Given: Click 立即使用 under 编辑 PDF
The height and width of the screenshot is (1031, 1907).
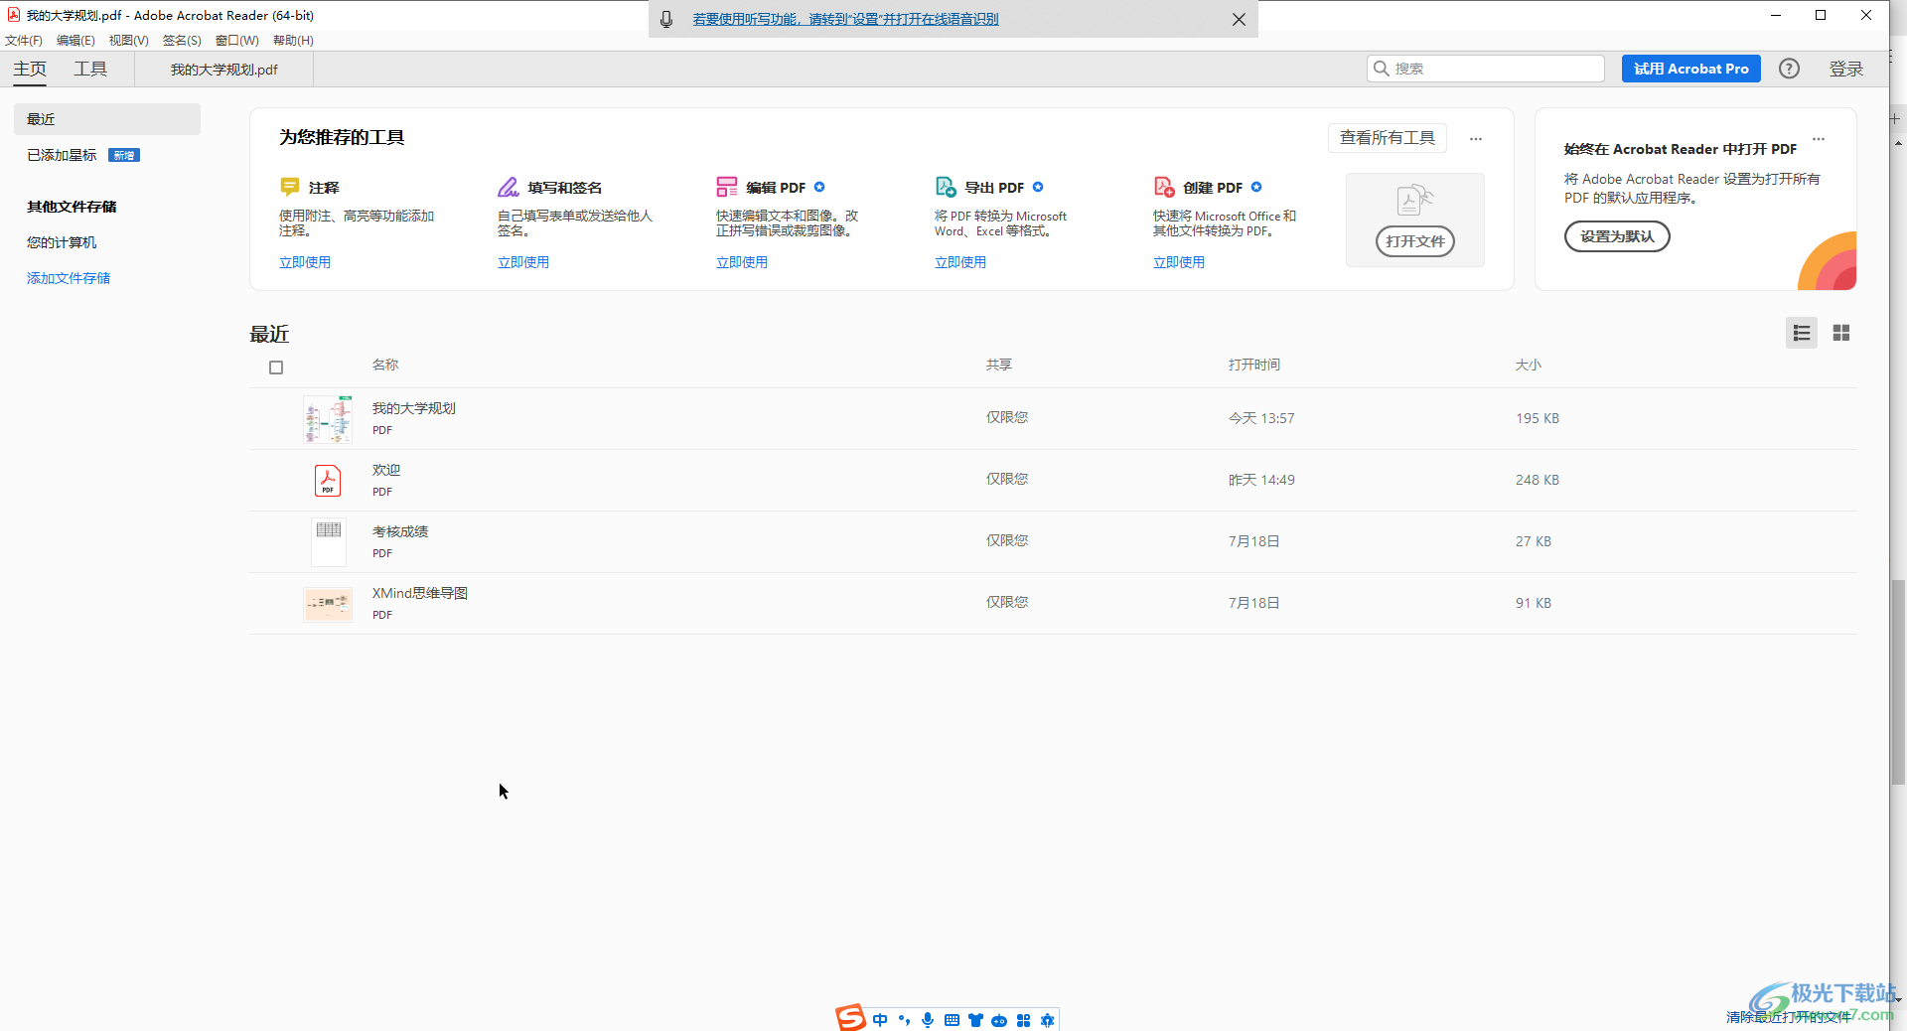Looking at the screenshot, I should tap(742, 262).
